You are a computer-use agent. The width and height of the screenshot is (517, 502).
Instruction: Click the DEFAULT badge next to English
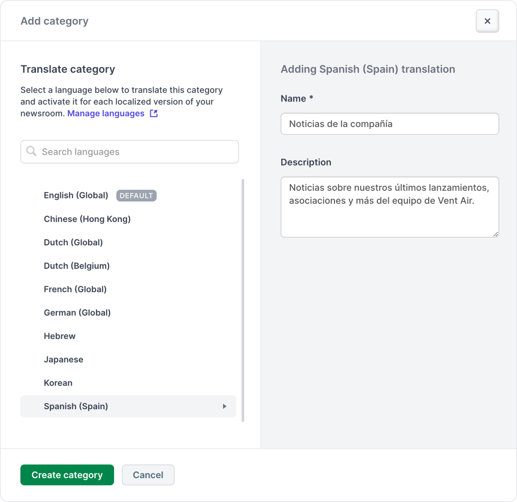pyautogui.click(x=136, y=196)
